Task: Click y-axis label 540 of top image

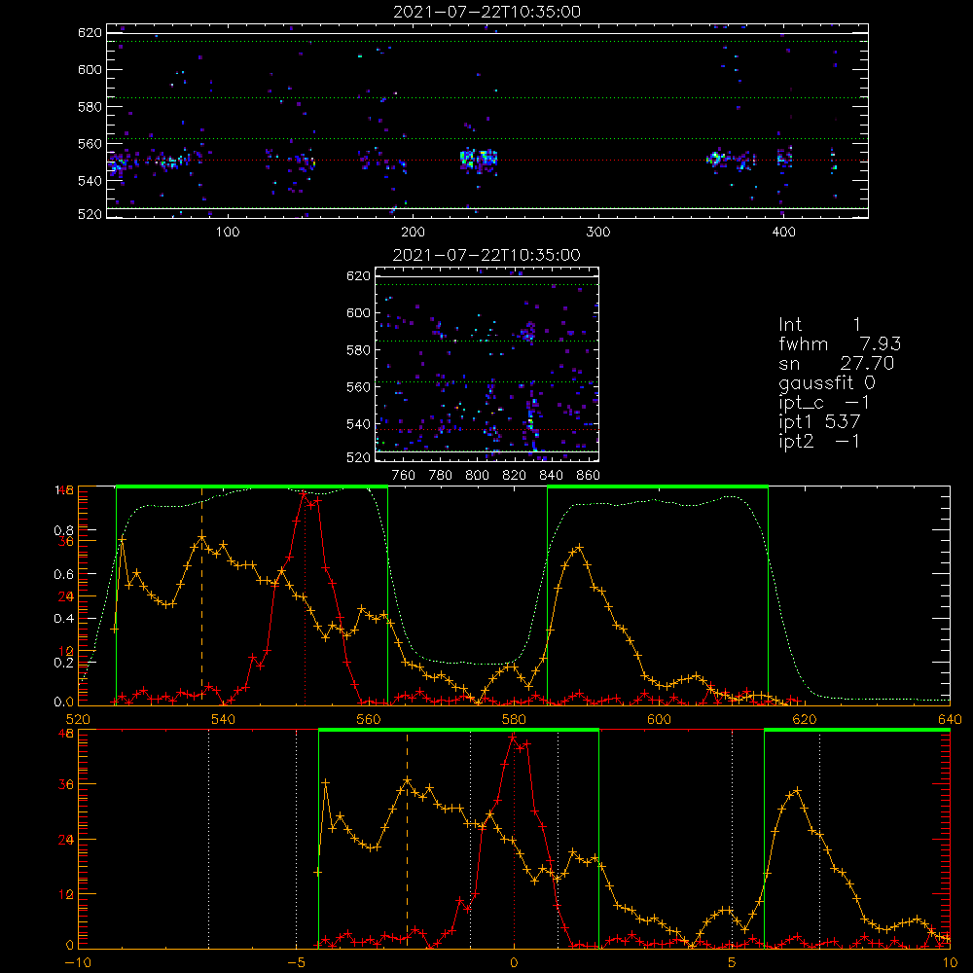Action: point(90,181)
